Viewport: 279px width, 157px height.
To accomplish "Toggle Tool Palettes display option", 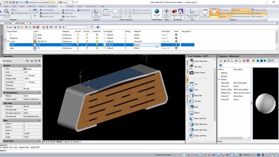I will pyautogui.click(x=259, y=14).
